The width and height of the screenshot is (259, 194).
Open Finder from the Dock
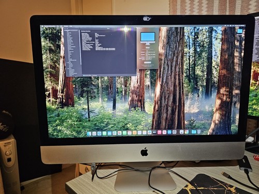click(89, 133)
